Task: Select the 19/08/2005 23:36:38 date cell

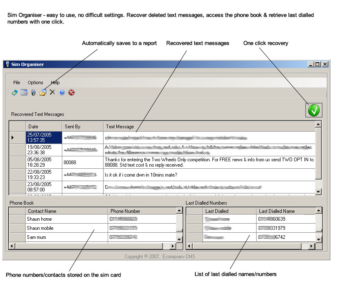Action: 44,150
